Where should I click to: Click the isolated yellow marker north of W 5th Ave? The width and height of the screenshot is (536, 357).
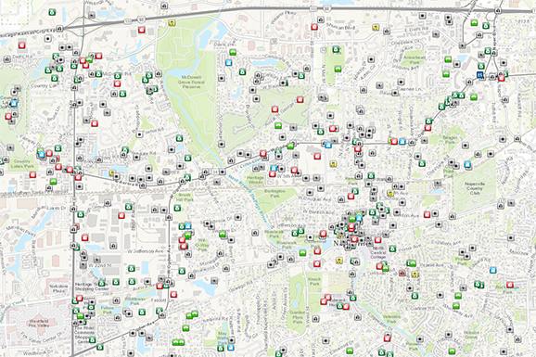(x=333, y=164)
